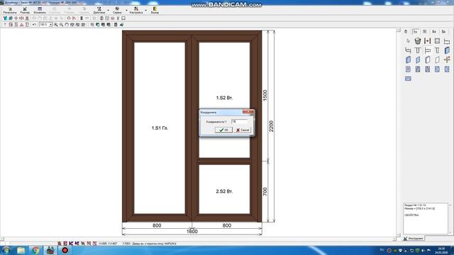Click the 700 height dimension
Viewport: 454px width, 255px height.
(x=265, y=192)
